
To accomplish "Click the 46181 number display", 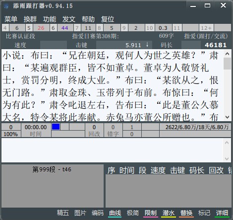I will click(x=216, y=45).
